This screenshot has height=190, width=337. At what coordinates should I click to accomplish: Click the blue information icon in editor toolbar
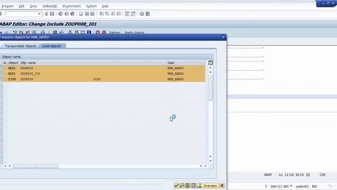point(89,32)
